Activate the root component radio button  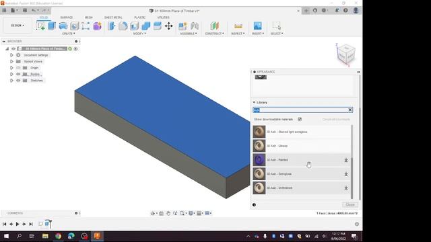(75, 49)
